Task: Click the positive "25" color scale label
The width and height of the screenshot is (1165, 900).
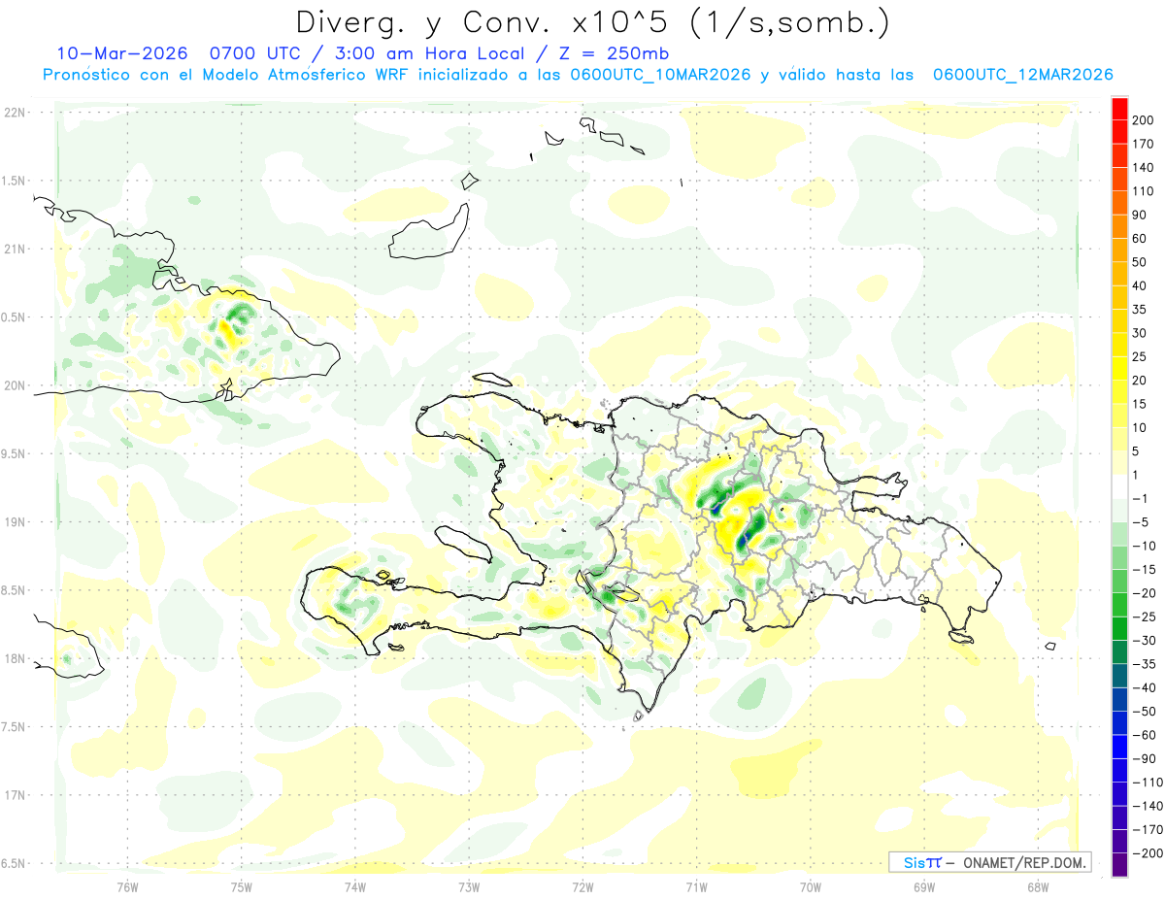Action: coord(1140,356)
